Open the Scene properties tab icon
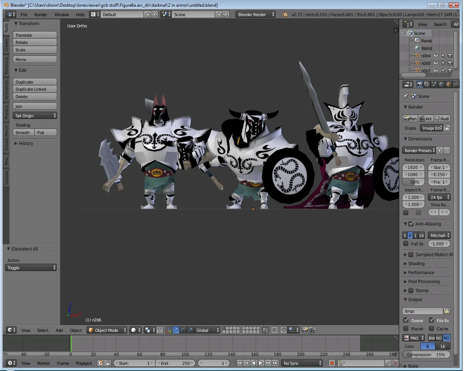The height and width of the screenshot is (371, 464). (x=434, y=84)
